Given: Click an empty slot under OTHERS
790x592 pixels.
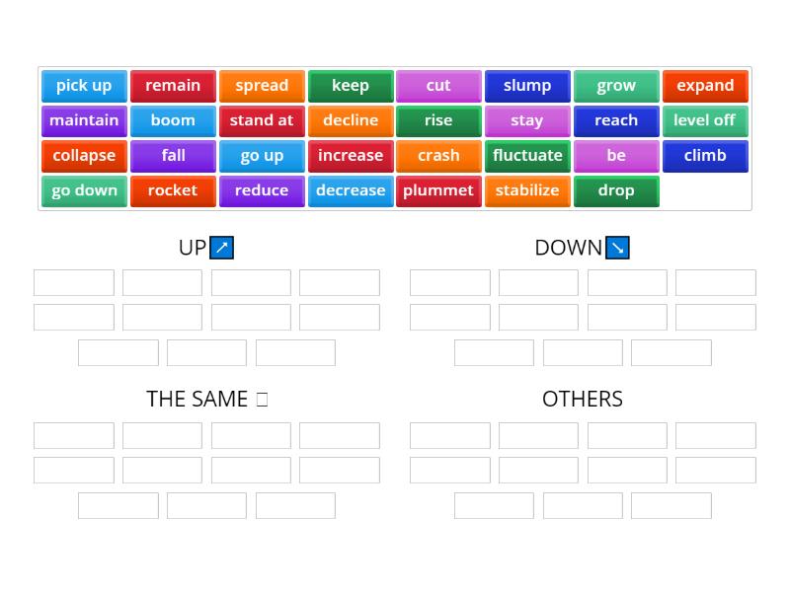Looking at the screenshot, I should coord(449,435).
